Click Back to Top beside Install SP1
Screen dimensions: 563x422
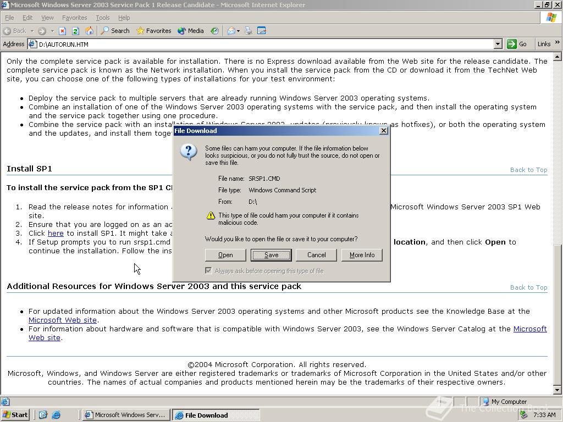click(528, 170)
